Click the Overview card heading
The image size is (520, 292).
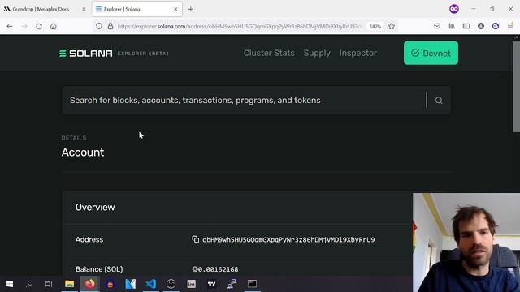coord(95,208)
